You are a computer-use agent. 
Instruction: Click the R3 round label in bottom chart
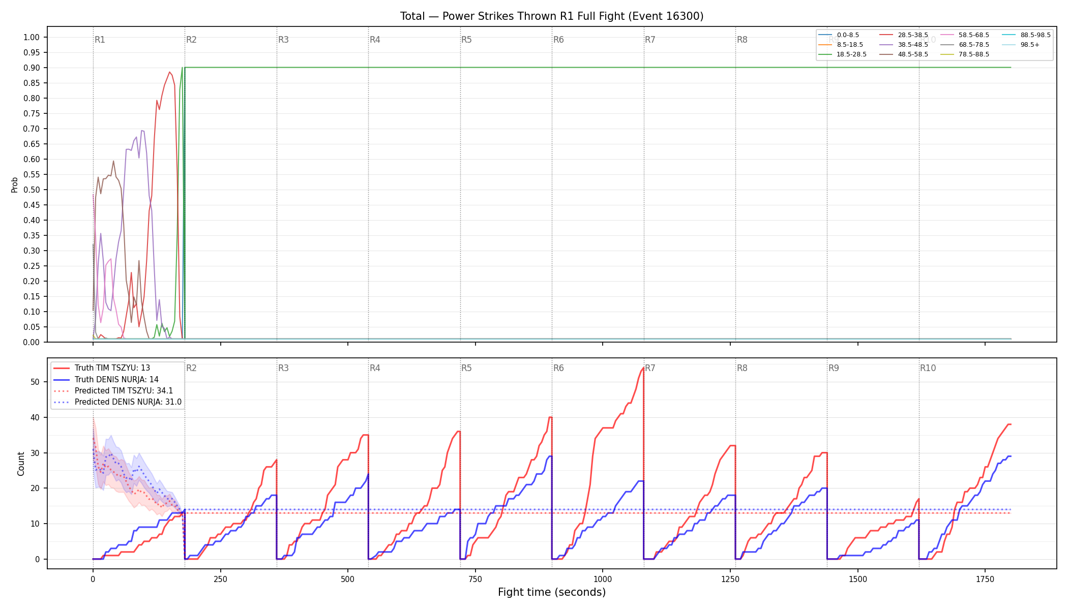(283, 368)
